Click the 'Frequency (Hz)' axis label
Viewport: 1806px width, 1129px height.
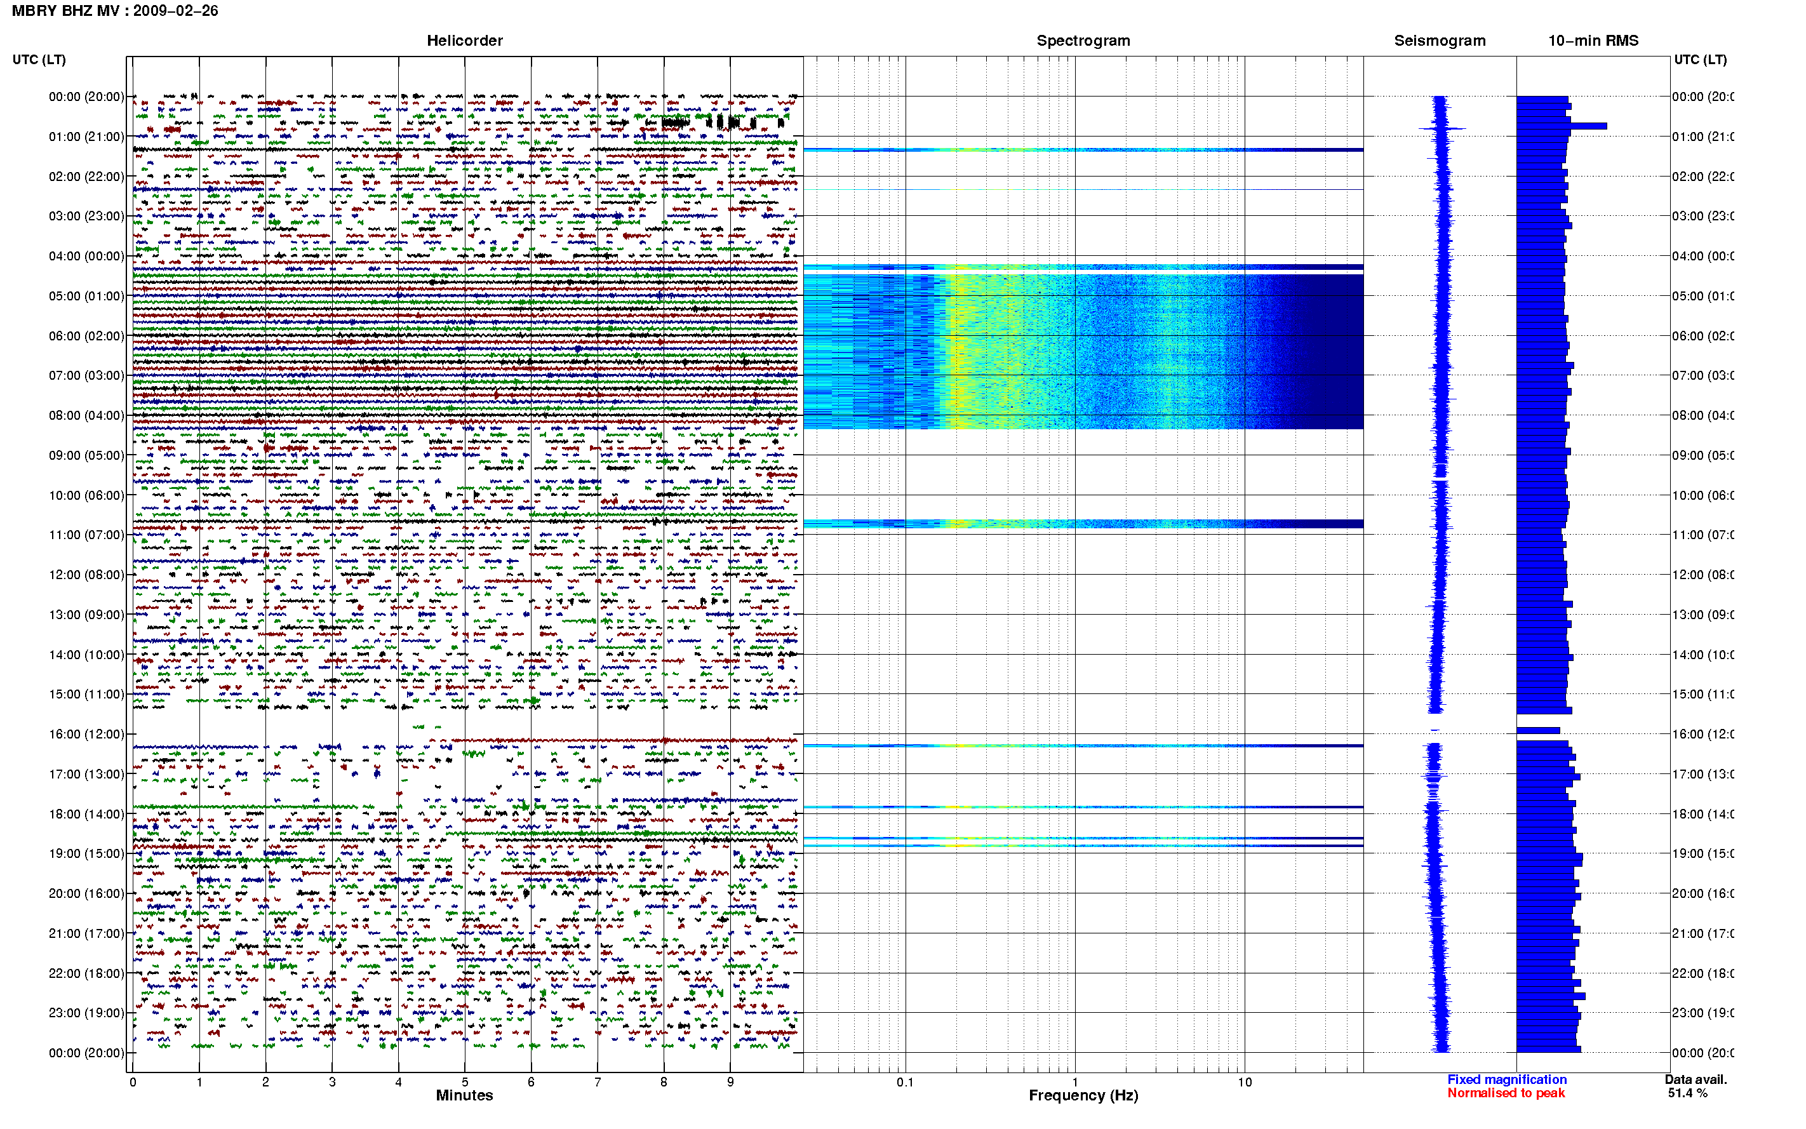[1083, 1095]
